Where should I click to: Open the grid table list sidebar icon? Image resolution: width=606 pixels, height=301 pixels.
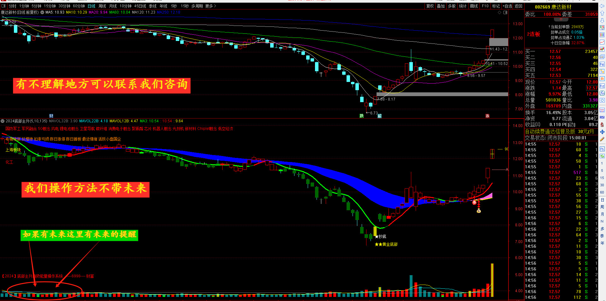click(x=602, y=35)
